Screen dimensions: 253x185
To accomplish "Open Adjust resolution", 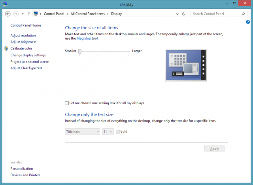I will (23, 35).
